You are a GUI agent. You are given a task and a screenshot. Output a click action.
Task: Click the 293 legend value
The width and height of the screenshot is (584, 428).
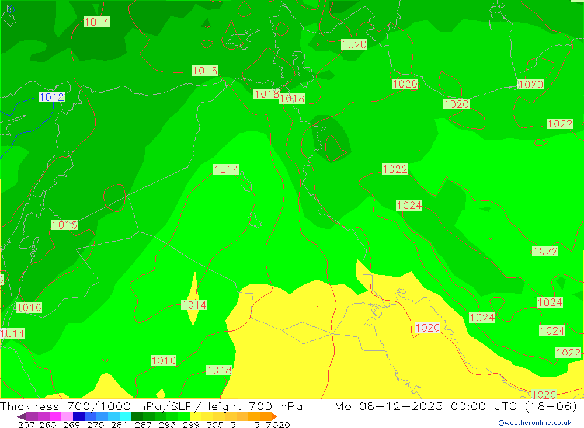click(x=167, y=424)
